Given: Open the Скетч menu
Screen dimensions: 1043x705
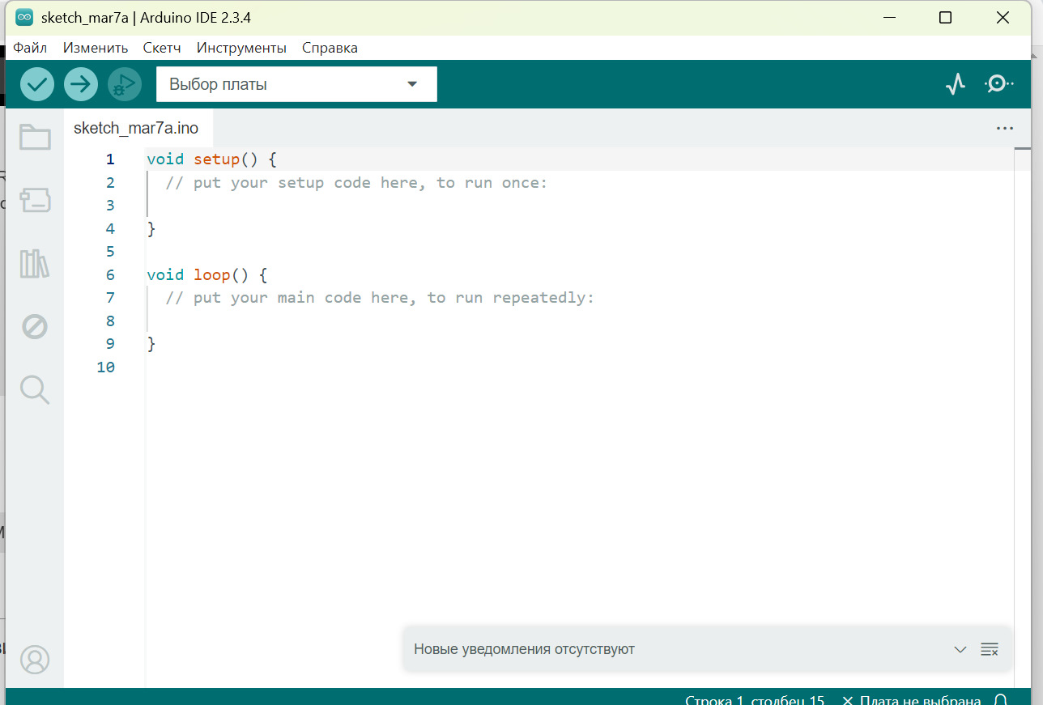Looking at the screenshot, I should click(x=162, y=48).
